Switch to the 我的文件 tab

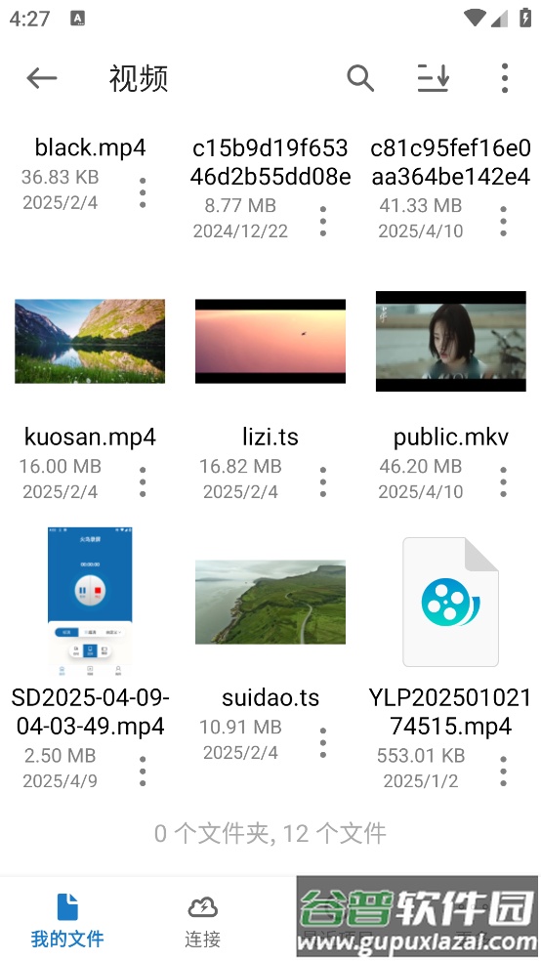[67, 920]
